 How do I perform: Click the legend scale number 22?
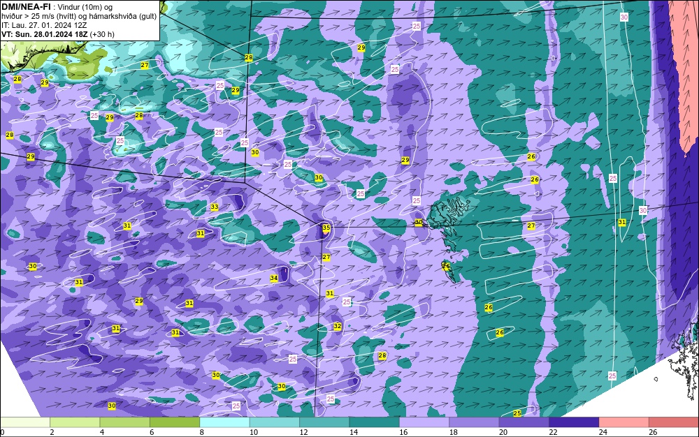tap(553, 432)
